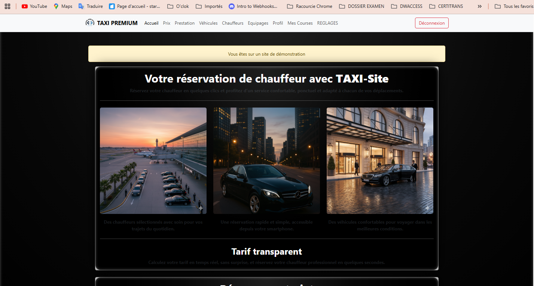Open the YouTube bookmark

click(x=34, y=6)
